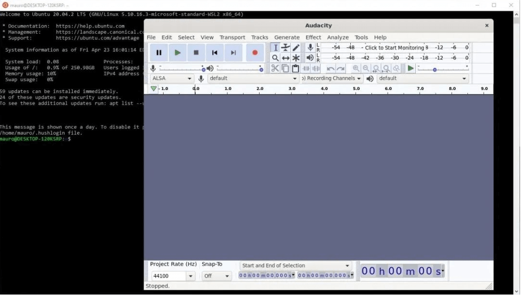521x295 pixels.
Task: Click to Start Monitoring on recording meter
Action: pos(394,48)
